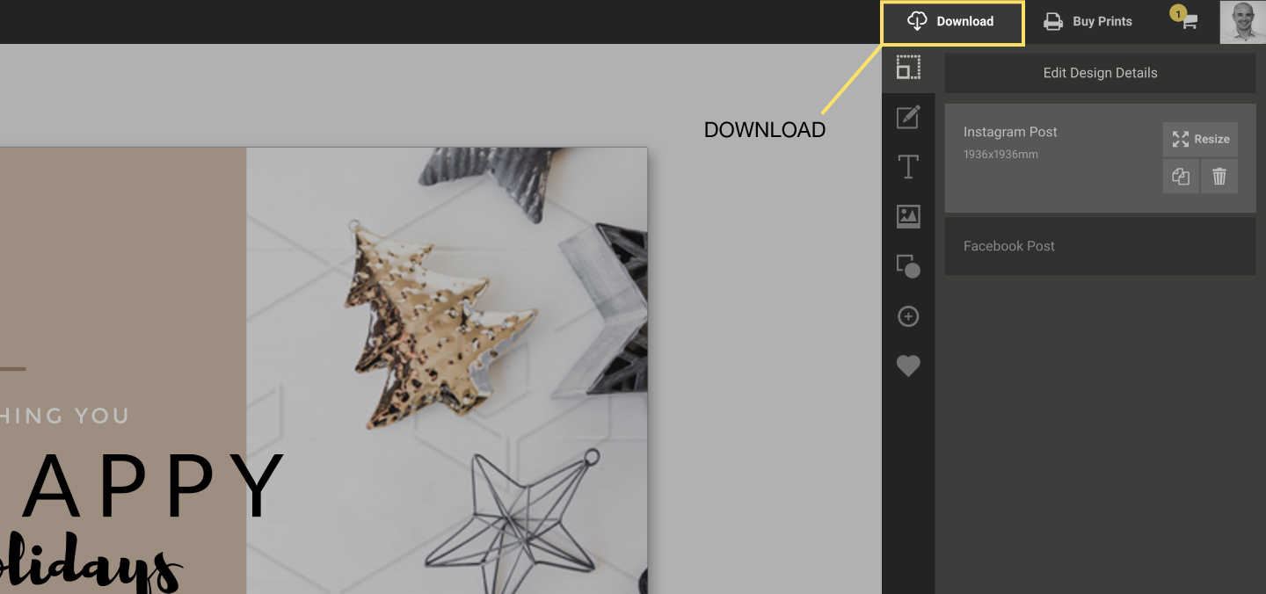
Task: Select the design layout icon in the sidebar
Action: pos(908,68)
